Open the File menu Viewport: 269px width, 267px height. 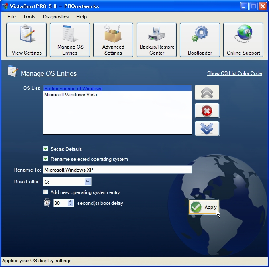click(x=12, y=17)
